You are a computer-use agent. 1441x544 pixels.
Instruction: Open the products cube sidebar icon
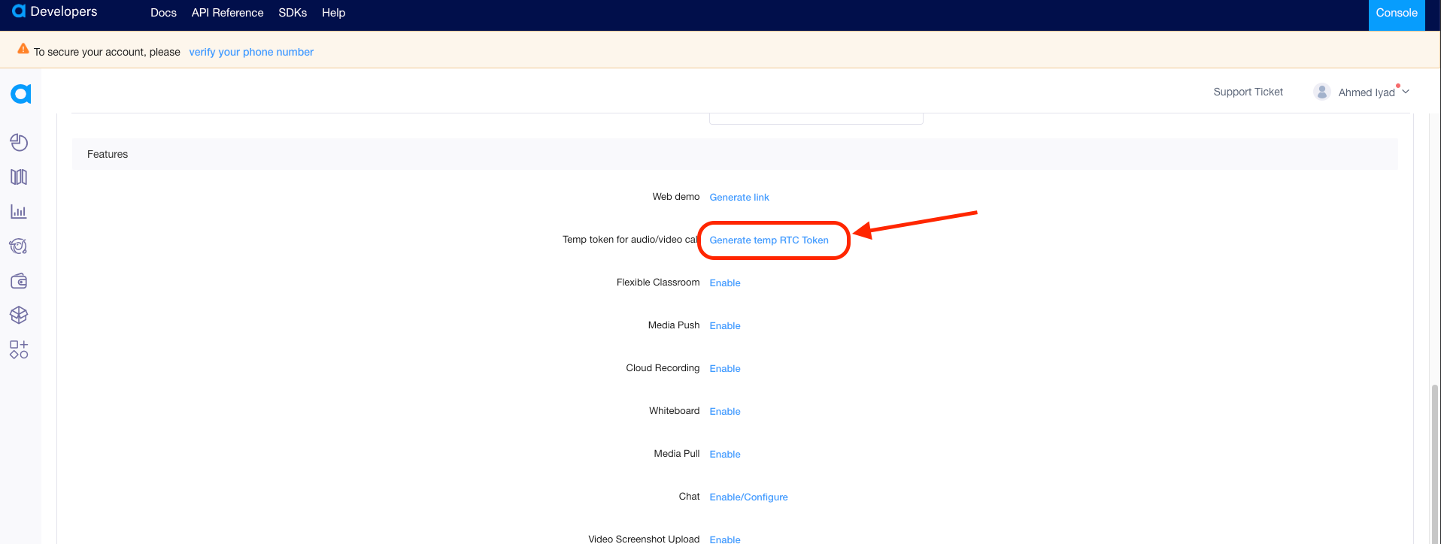(19, 315)
